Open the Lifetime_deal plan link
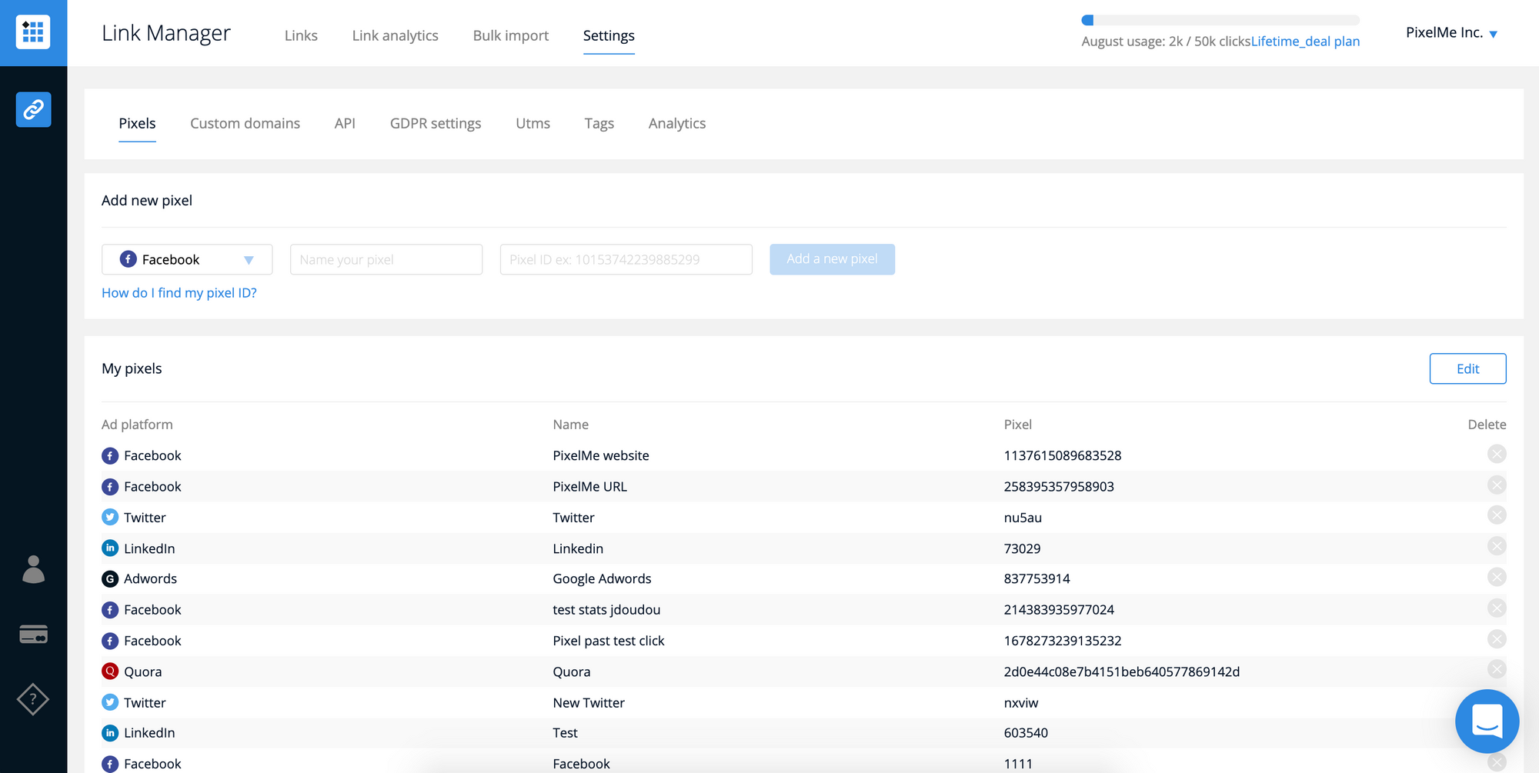 [x=1305, y=42]
